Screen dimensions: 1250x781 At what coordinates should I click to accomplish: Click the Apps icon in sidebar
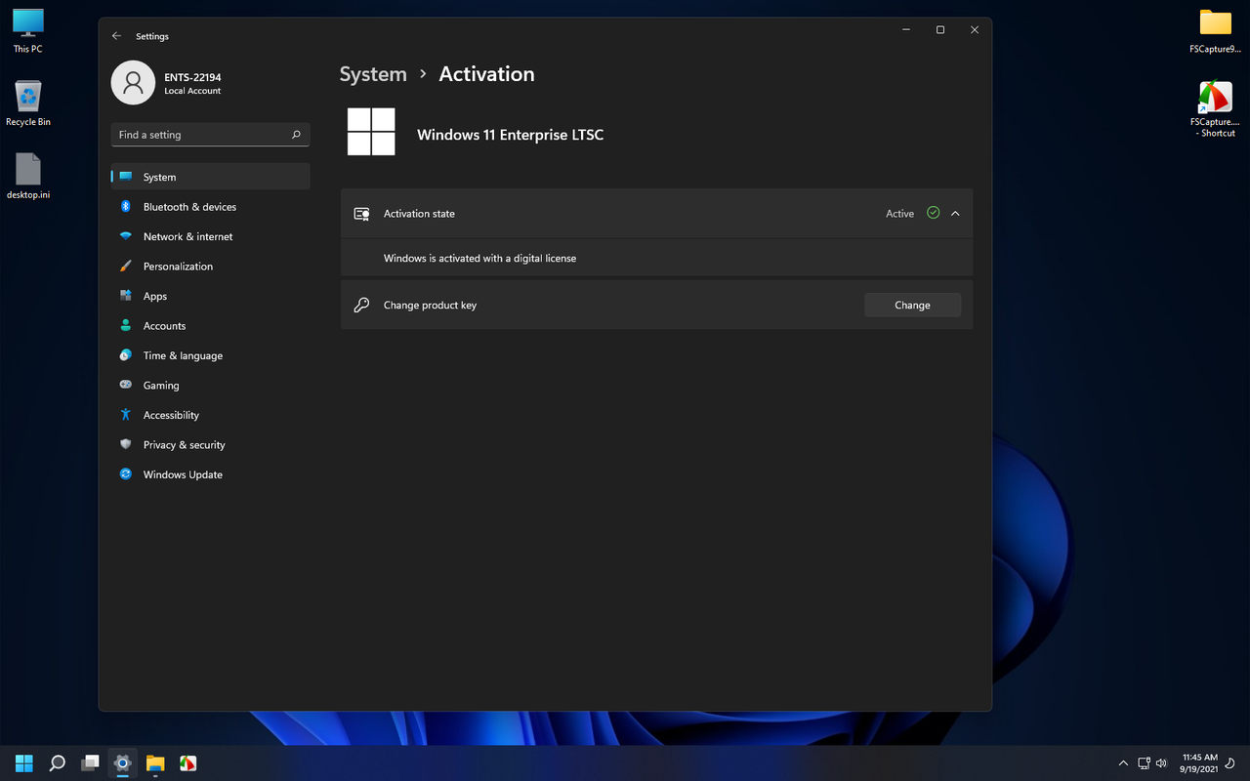125,296
